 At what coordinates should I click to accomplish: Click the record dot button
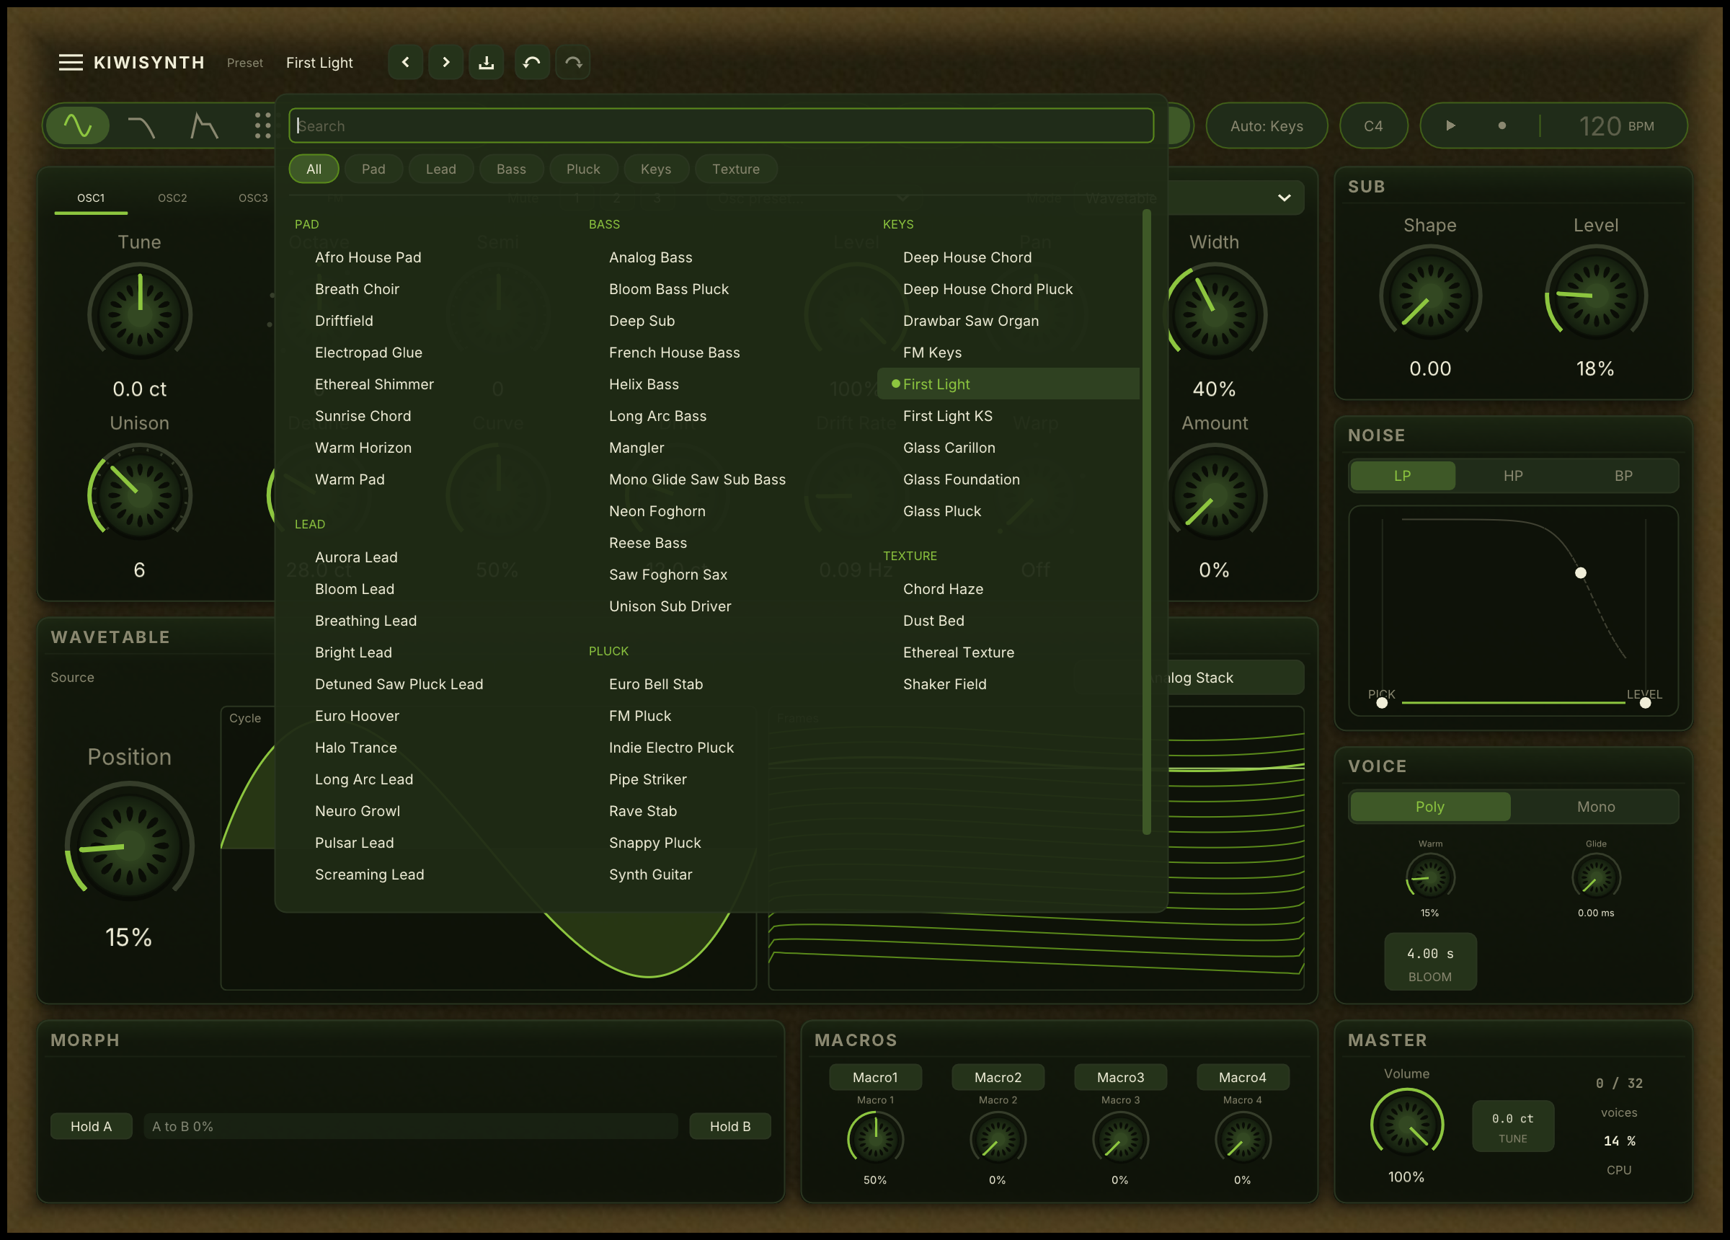1502,125
